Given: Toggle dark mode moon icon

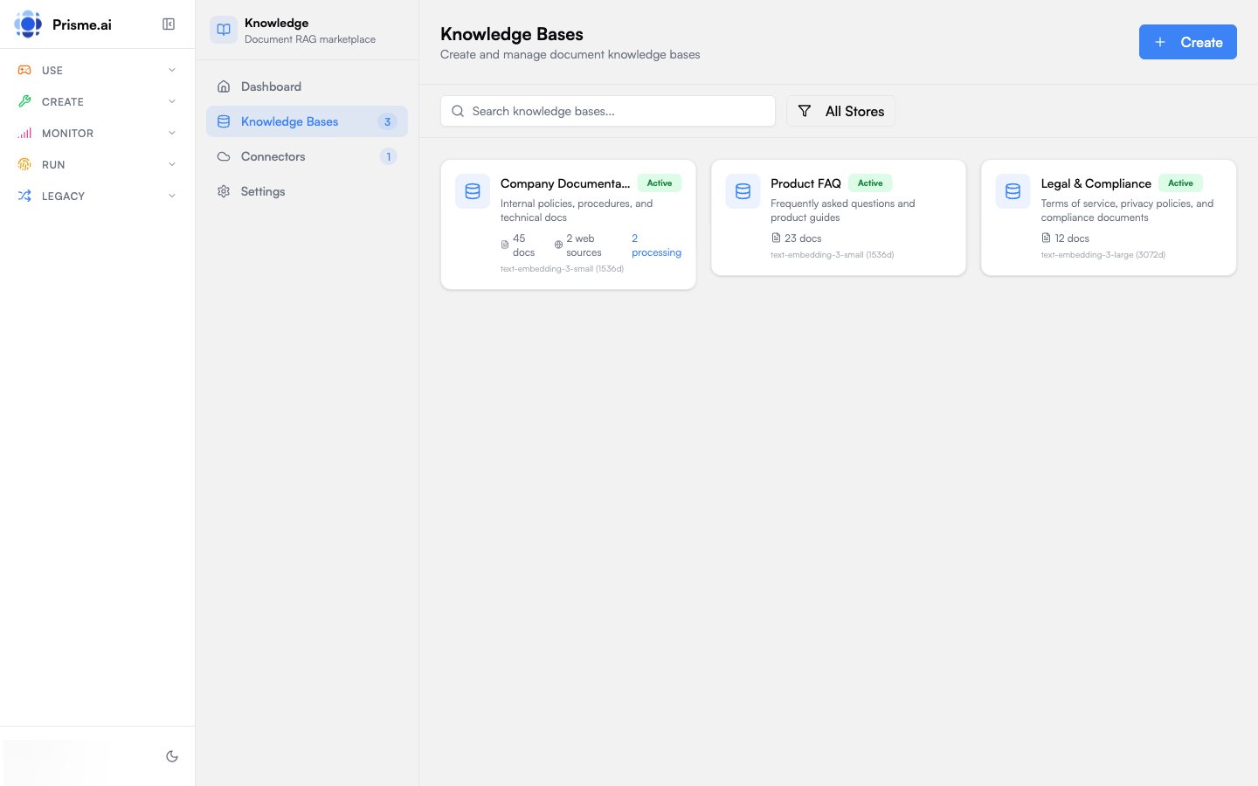Looking at the screenshot, I should click(x=172, y=756).
